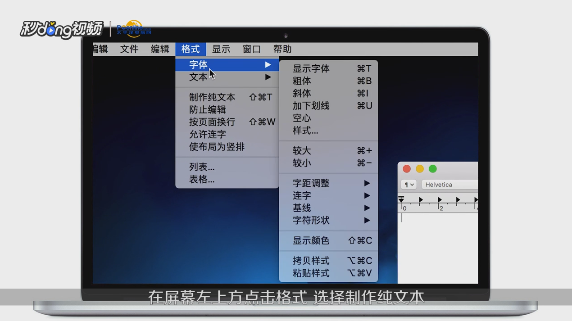Choose 显示颜色 menu item
Screen dimensions: 572x321
pyautogui.click(x=328, y=241)
